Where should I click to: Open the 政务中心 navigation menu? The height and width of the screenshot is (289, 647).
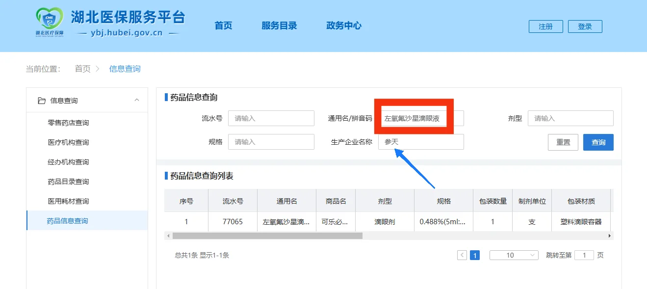click(344, 26)
